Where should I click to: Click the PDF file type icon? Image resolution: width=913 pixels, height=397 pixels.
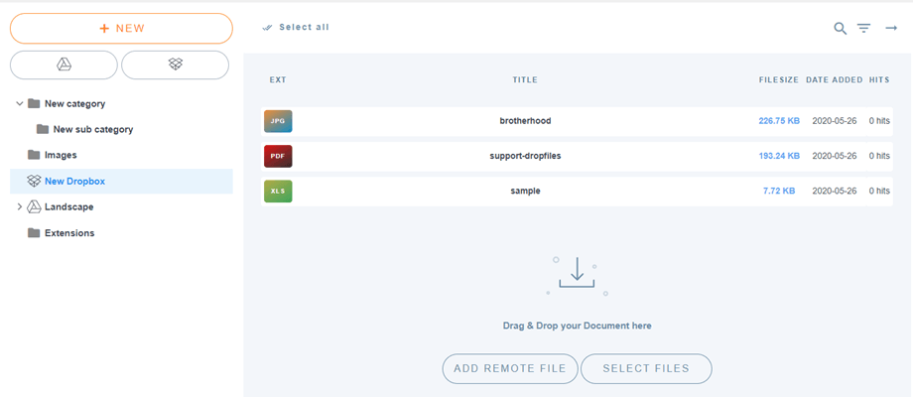[278, 156]
